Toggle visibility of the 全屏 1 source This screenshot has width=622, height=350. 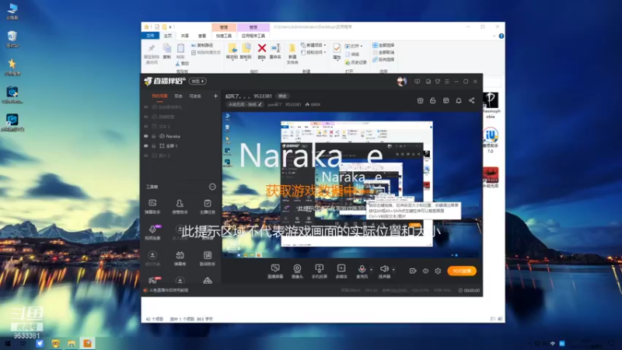pos(146,146)
